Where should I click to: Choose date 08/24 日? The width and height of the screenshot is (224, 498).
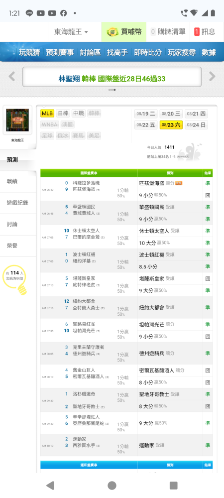[196, 125]
